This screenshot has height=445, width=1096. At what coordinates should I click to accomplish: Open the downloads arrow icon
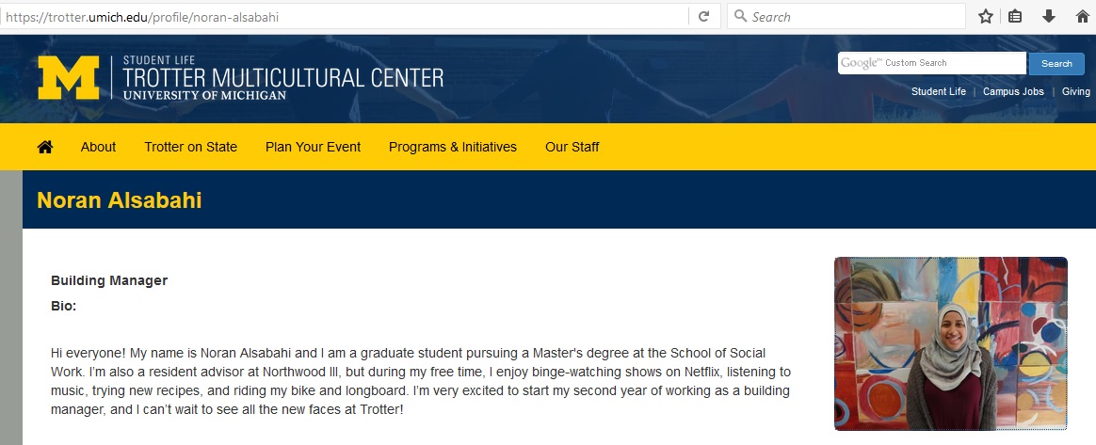pyautogui.click(x=1048, y=17)
